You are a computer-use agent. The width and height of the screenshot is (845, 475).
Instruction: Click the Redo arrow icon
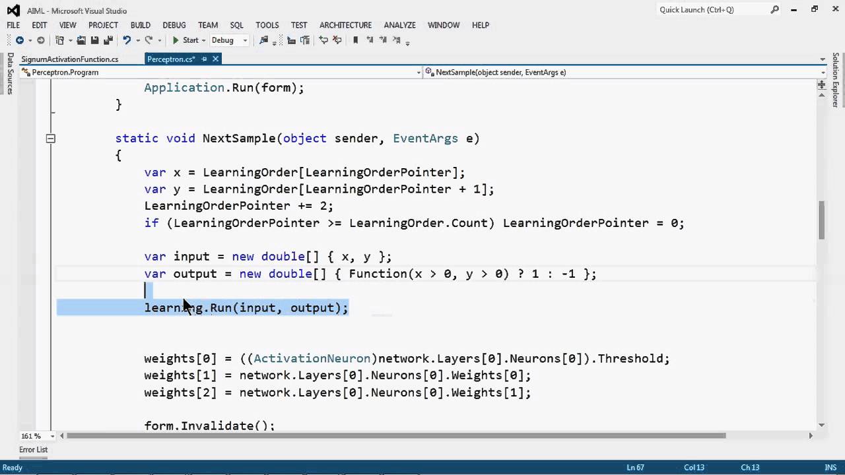[x=149, y=40]
